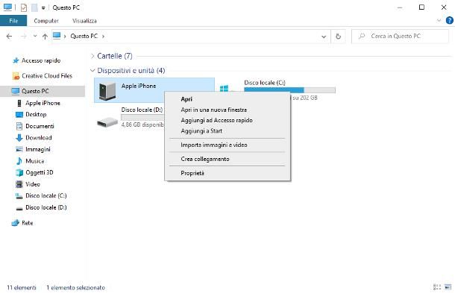The width and height of the screenshot is (455, 293).
Task: Open Download in navigation pane
Action: pos(39,138)
